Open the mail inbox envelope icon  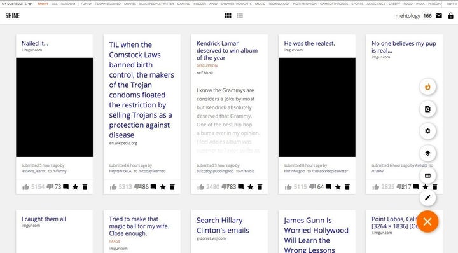pos(439,16)
